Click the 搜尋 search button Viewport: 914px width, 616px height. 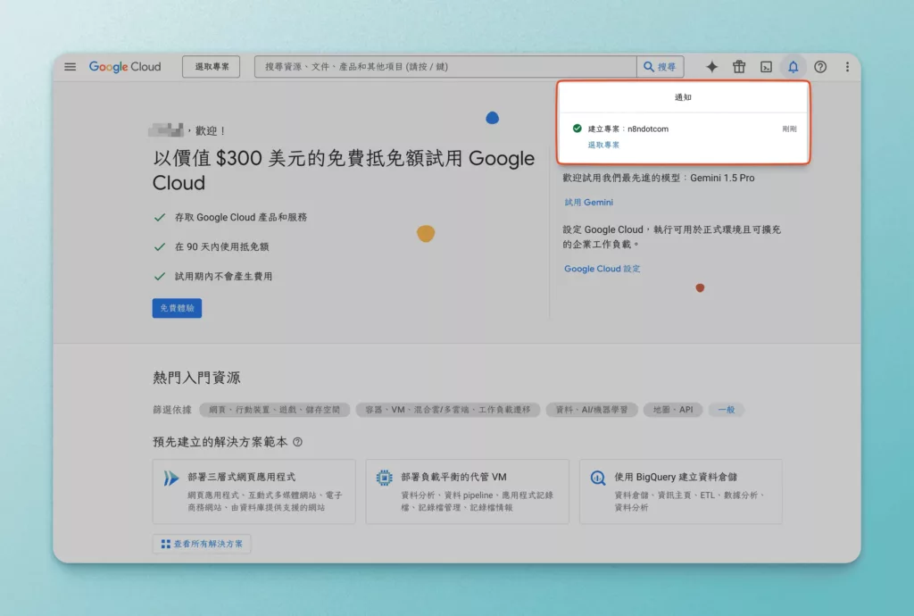coord(660,67)
